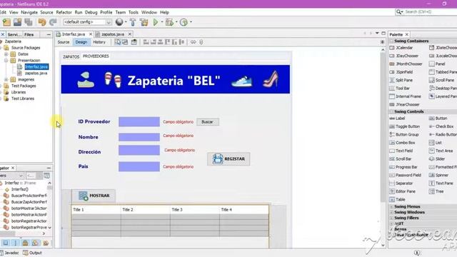
Task: Collapse the Swing Containers palette section
Action: click(x=391, y=41)
